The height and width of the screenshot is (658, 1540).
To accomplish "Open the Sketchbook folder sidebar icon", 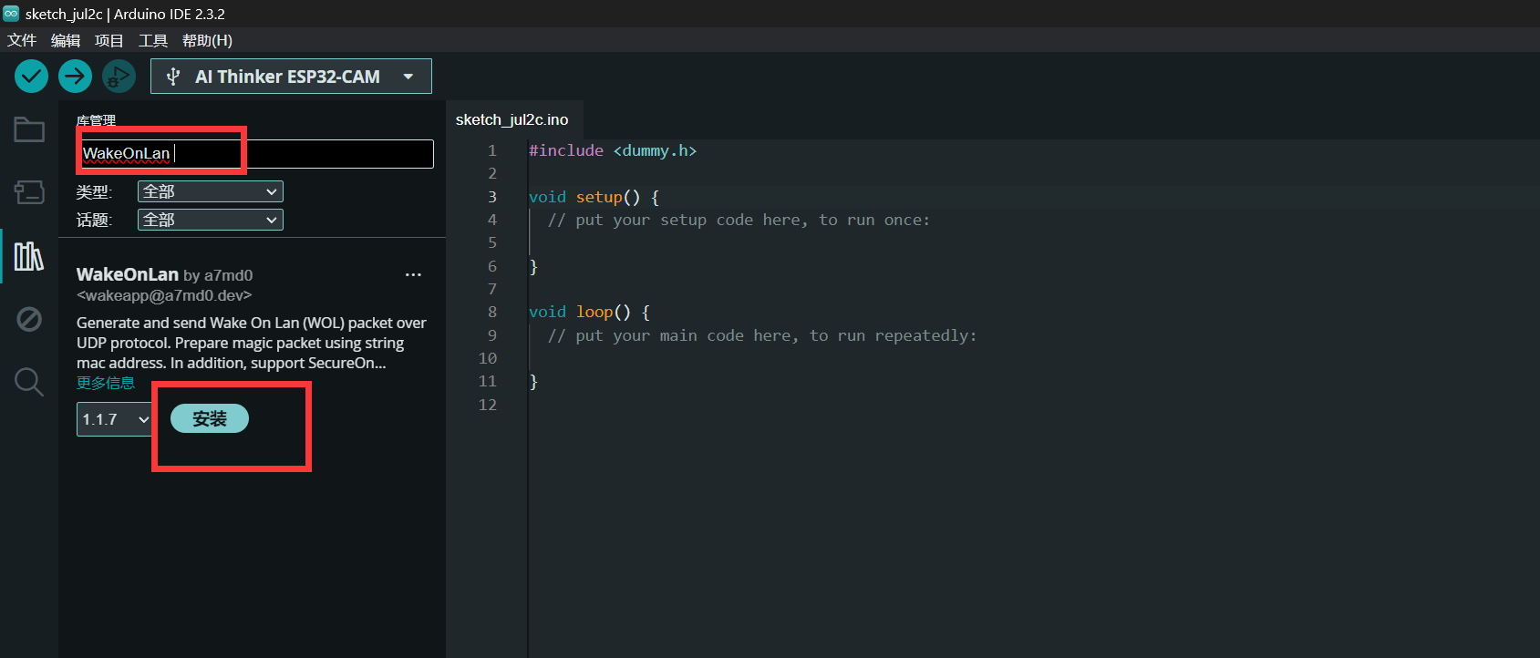I will (29, 130).
